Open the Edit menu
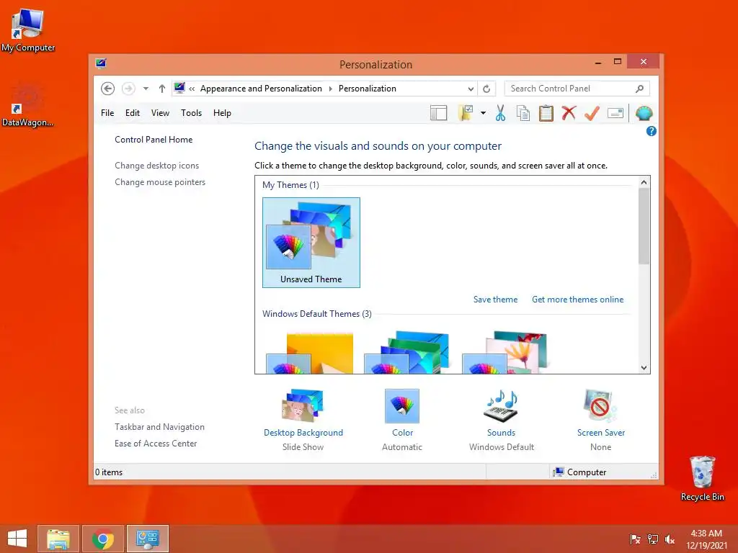 tap(133, 113)
